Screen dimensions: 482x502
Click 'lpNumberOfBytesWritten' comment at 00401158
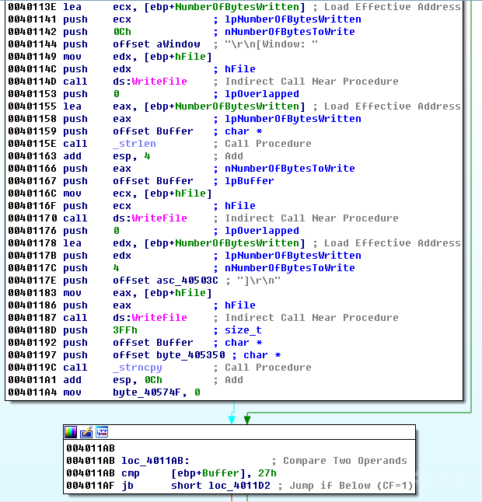pos(293,119)
